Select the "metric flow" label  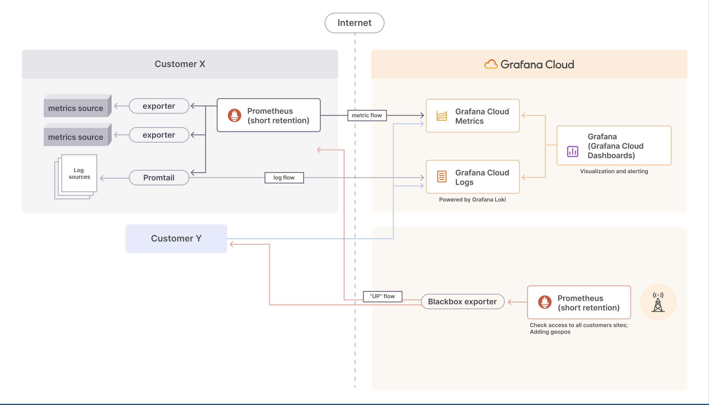click(x=367, y=115)
